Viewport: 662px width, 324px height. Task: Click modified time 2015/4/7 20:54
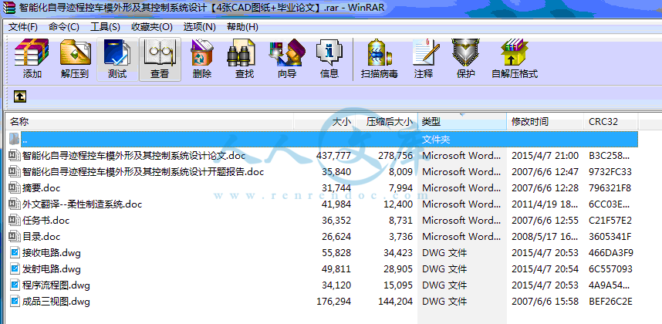[545, 269]
